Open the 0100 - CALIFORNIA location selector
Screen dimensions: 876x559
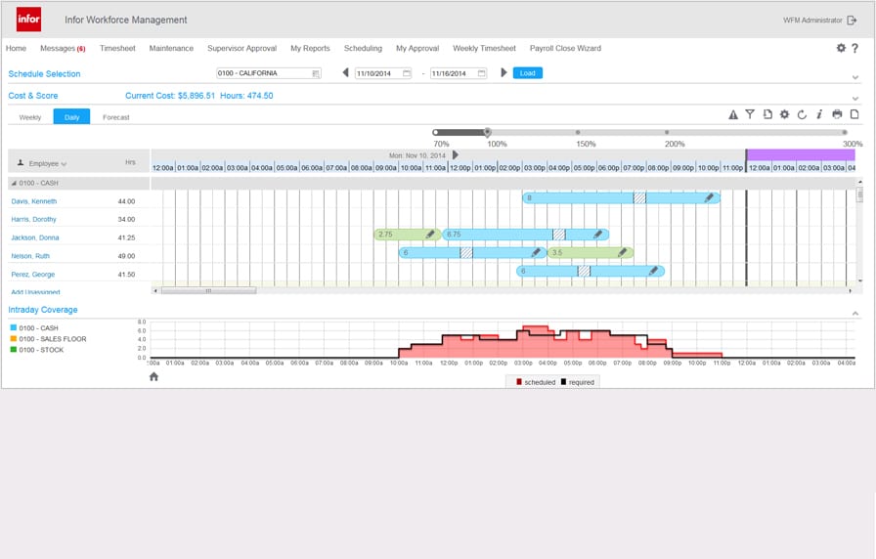pyautogui.click(x=268, y=73)
